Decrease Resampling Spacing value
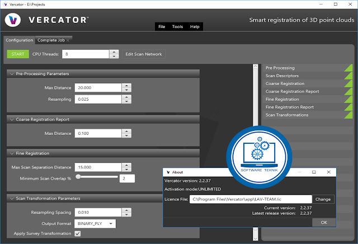 click(126, 214)
